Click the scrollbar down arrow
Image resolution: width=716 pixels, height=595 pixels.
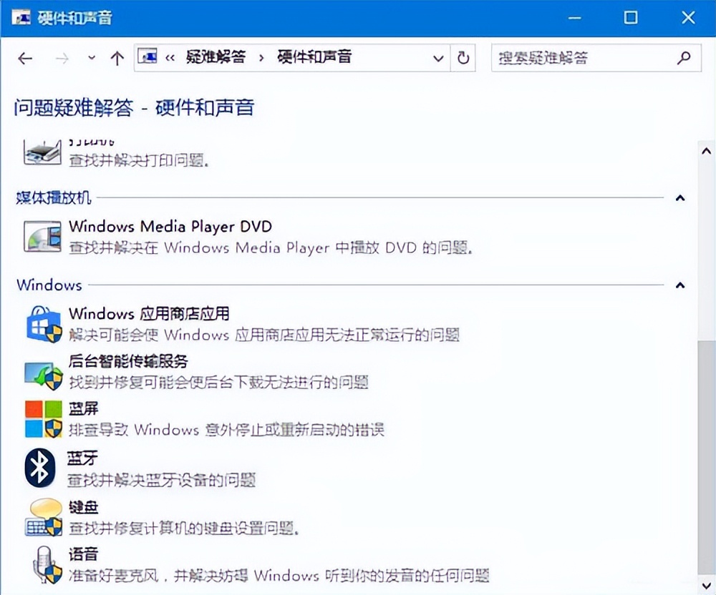tap(707, 585)
